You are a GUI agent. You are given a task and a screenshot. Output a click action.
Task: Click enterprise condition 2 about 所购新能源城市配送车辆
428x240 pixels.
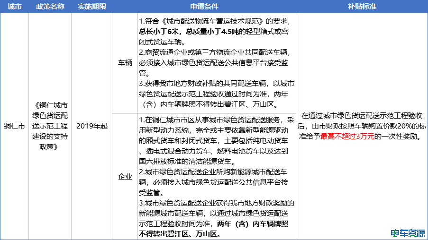click(217, 182)
